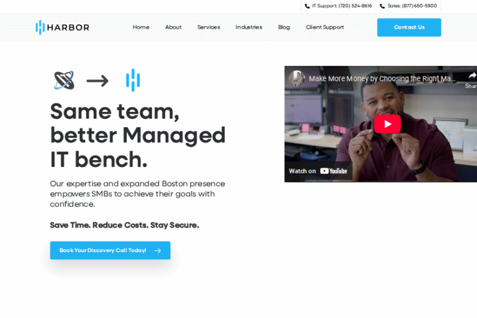The width and height of the screenshot is (477, 318).
Task: Click the Sales phone number
Action: 412,6
